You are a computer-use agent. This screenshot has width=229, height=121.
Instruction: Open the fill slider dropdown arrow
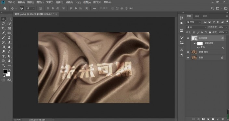[227, 32]
